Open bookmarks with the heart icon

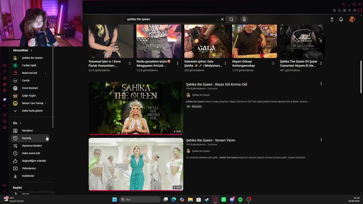[x=355, y=10]
